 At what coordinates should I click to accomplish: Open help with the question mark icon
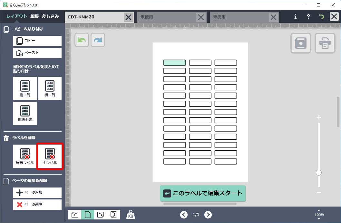coord(308,17)
